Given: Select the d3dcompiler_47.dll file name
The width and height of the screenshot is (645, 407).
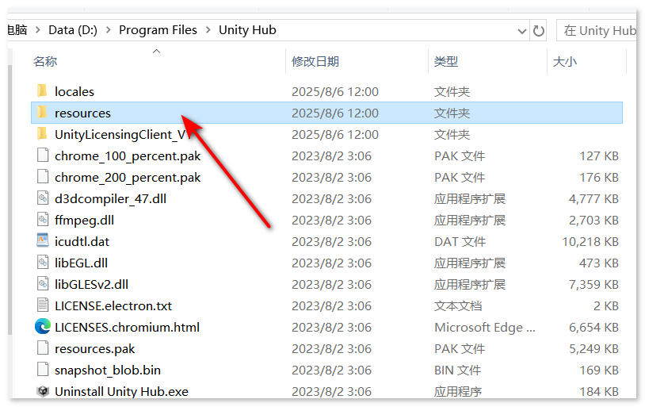Looking at the screenshot, I should pyautogui.click(x=110, y=199).
